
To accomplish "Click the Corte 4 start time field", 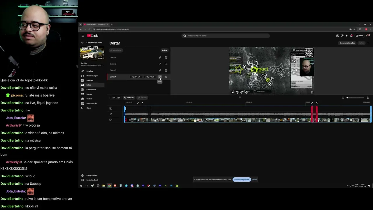I will pyautogui.click(x=136, y=77).
